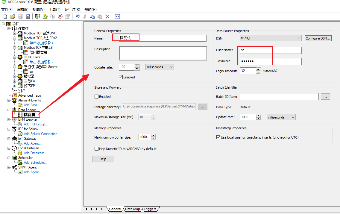Viewport: 340px width, 214px height.
Task: Open the 编辑(E) menu
Action: [x=22, y=10]
